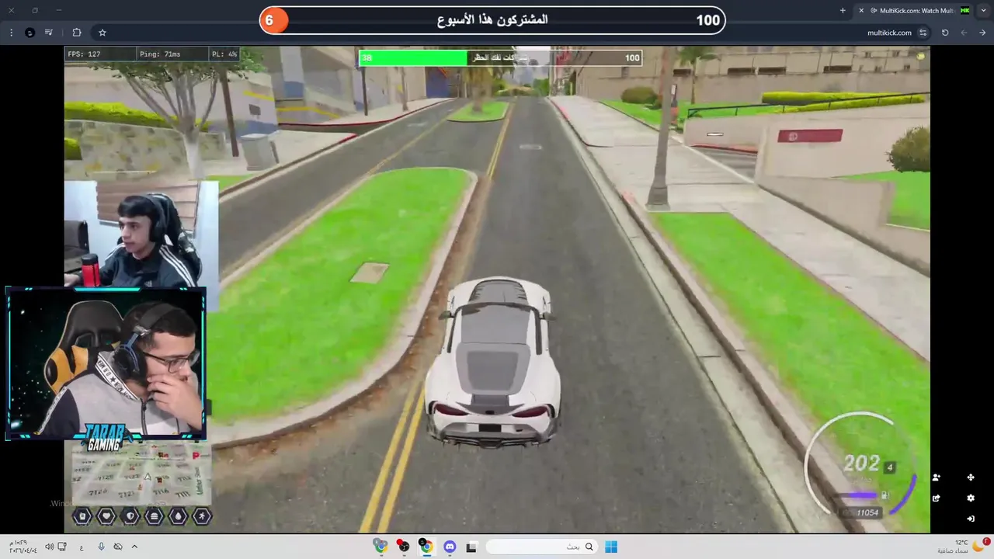Screen dimensions: 994x559
Task: Click the PL: 4% readout
Action: (x=224, y=54)
